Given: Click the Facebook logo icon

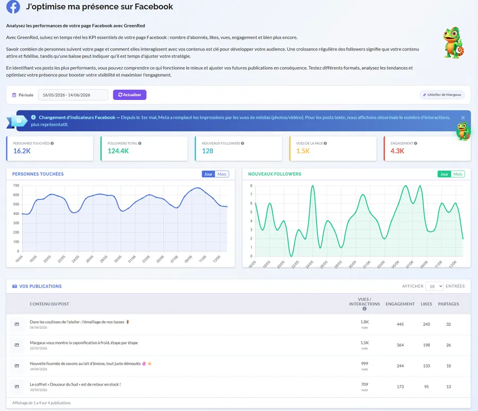Looking at the screenshot, I should [x=13, y=6].
